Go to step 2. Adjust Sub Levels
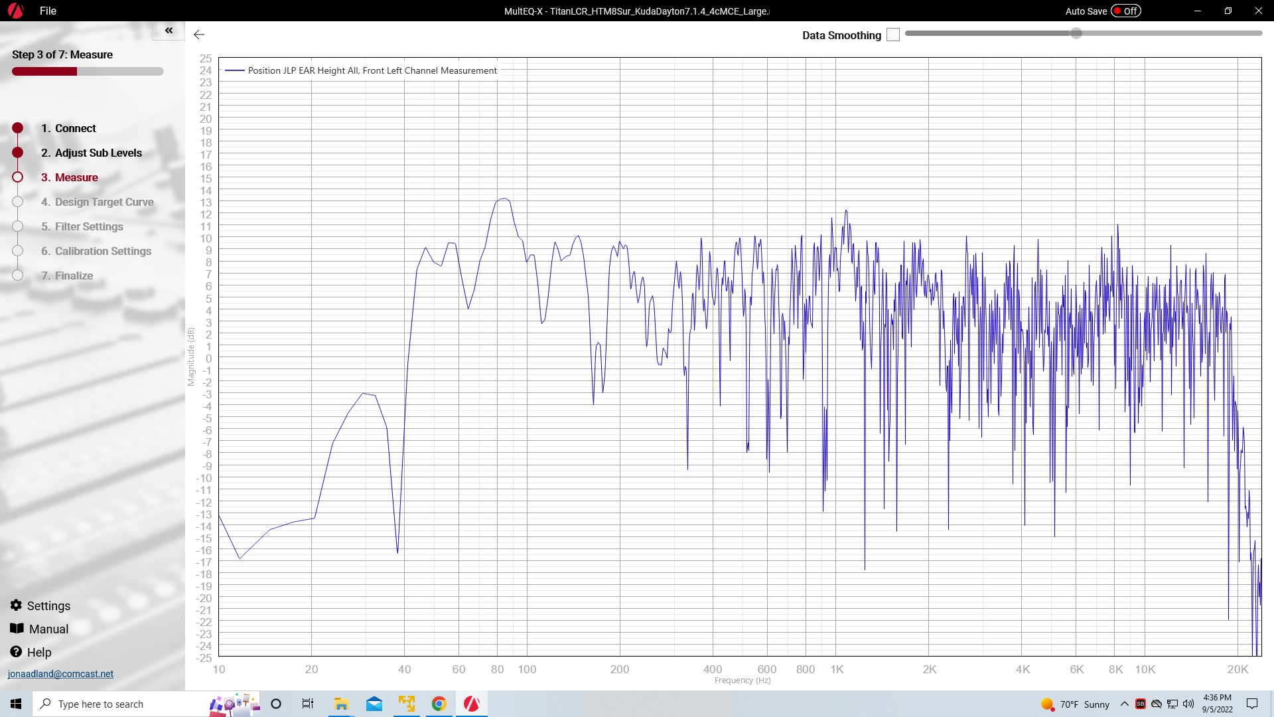The width and height of the screenshot is (1274, 717). click(92, 153)
